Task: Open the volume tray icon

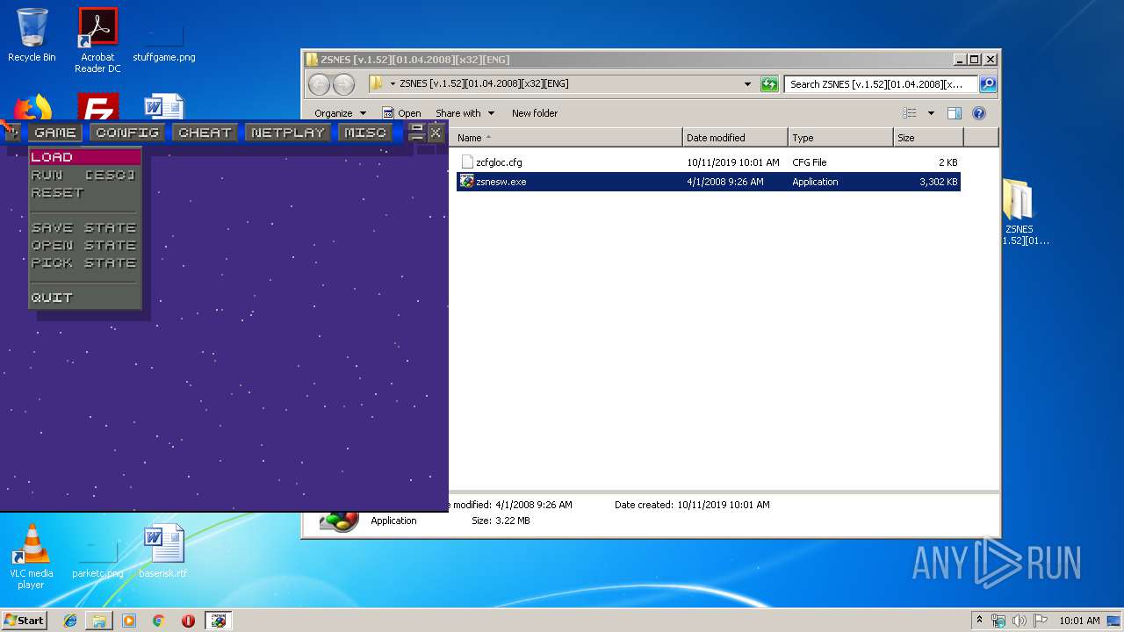Action: [x=1019, y=621]
